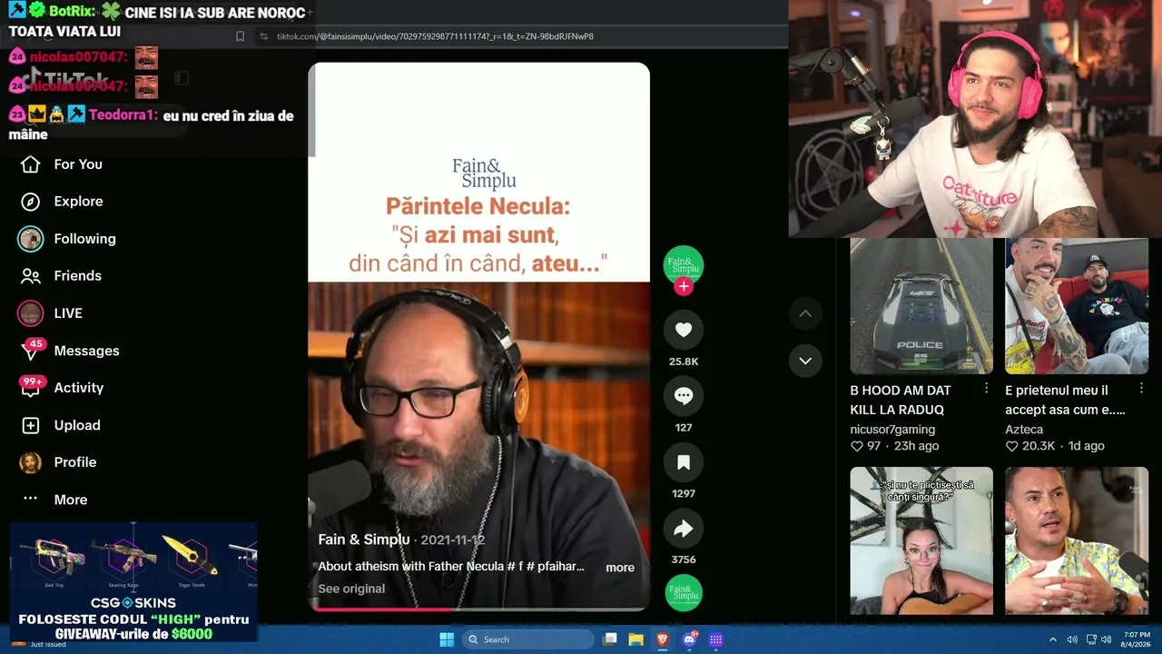Open the tattooed men video thumbnail
This screenshot has width=1162, height=654.
click(x=1077, y=306)
